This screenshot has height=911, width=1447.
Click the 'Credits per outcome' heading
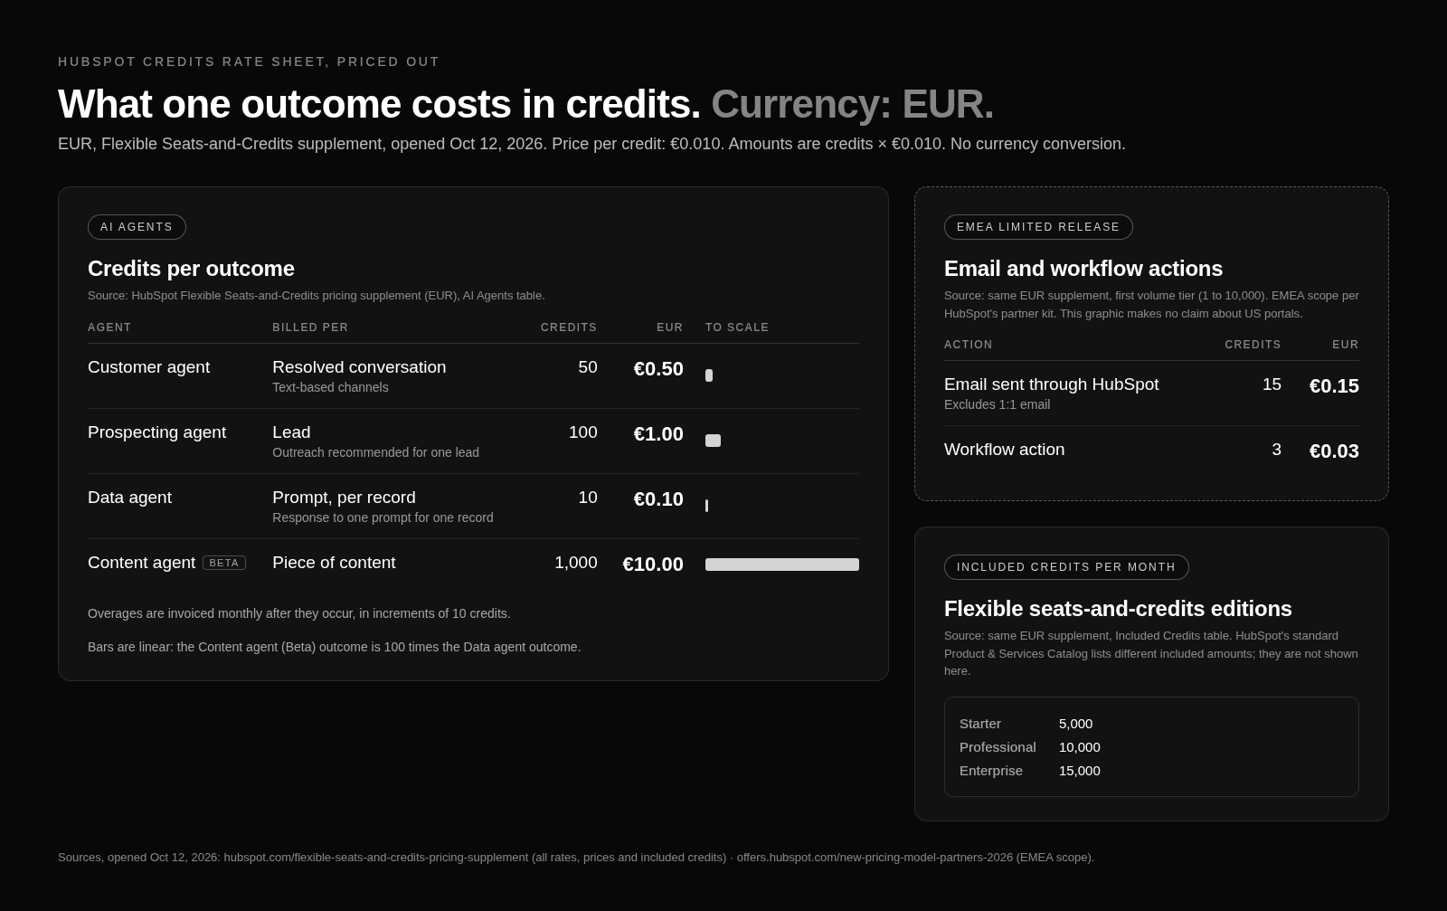191,269
